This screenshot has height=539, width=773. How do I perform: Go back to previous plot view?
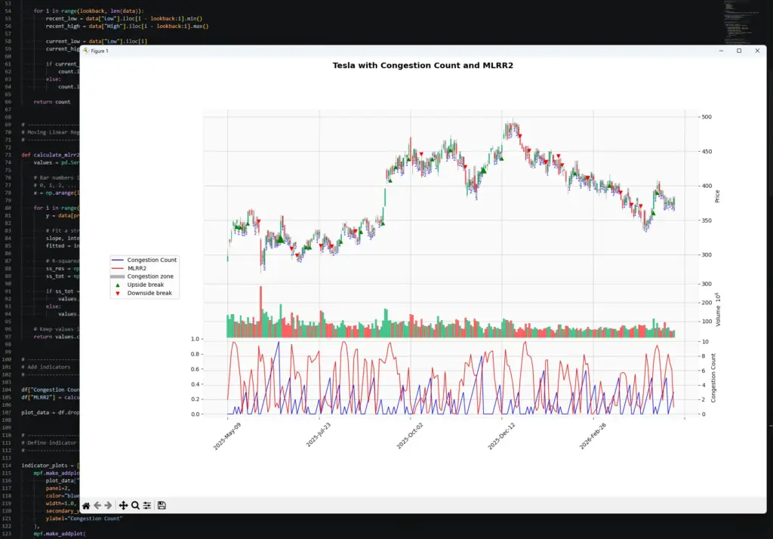(97, 506)
